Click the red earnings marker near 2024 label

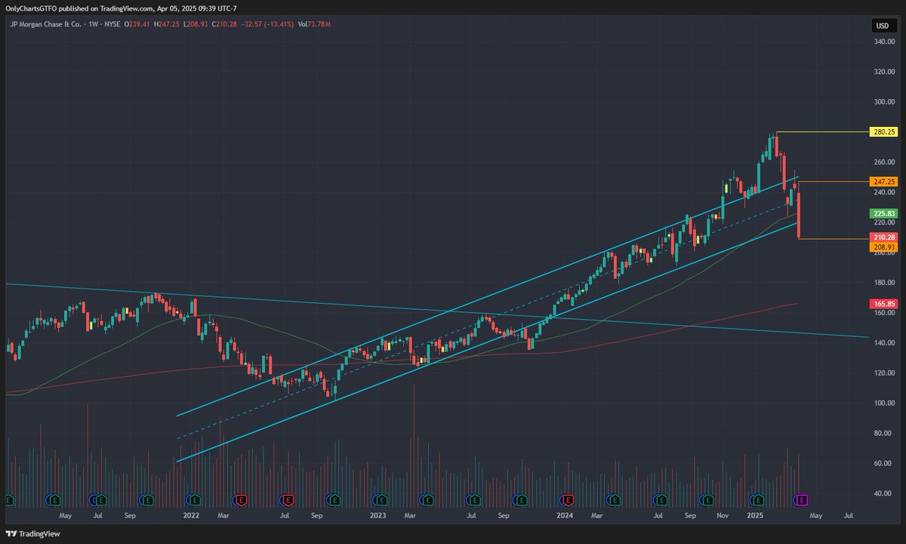[x=568, y=499]
